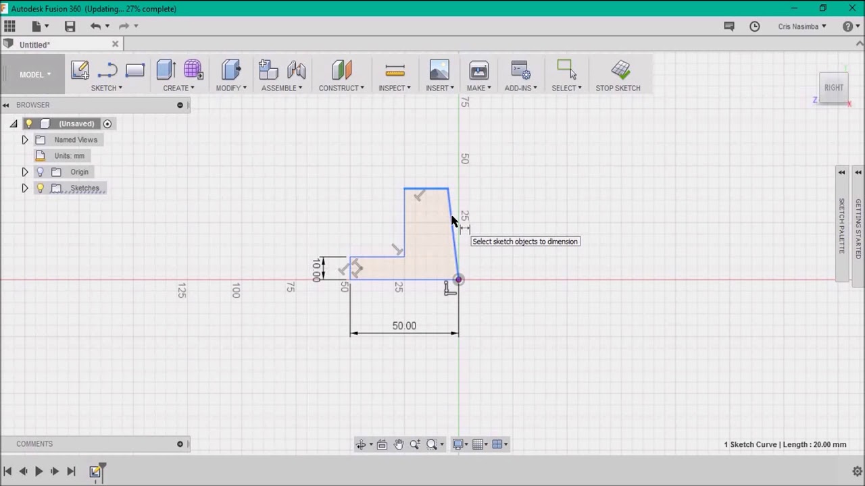Select the 3D Print make tool
The width and height of the screenshot is (865, 486).
tap(478, 70)
